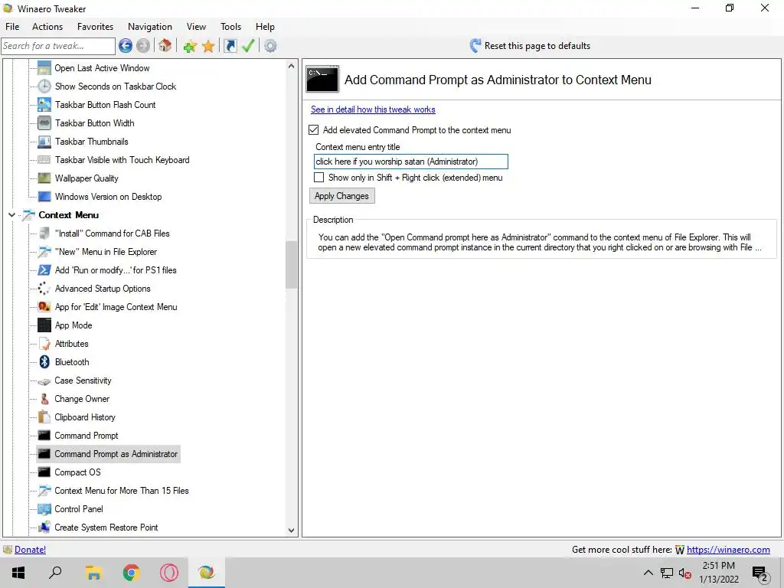Click the Show Seconds on Taskbar Clock icon
The width and height of the screenshot is (784, 588).
pyautogui.click(x=44, y=87)
